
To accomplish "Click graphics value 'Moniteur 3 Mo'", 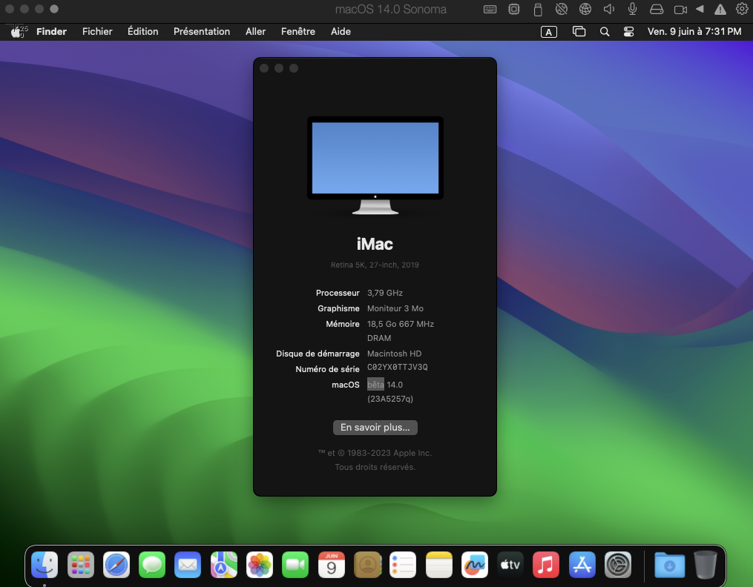I will [x=395, y=308].
